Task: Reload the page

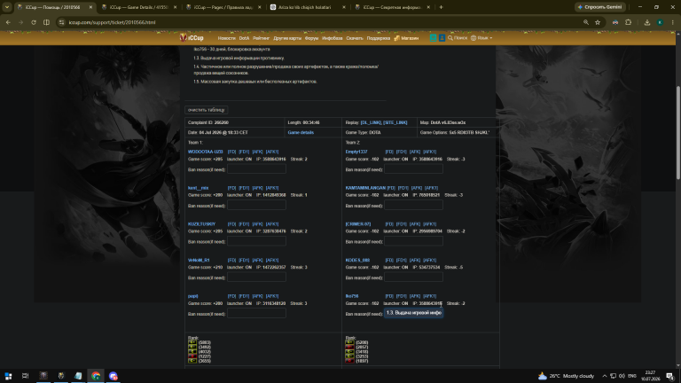Action: click(34, 22)
